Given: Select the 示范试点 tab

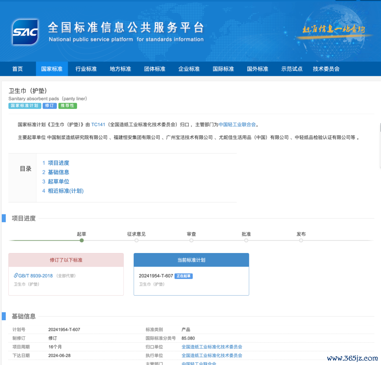Looking at the screenshot, I should [x=292, y=69].
